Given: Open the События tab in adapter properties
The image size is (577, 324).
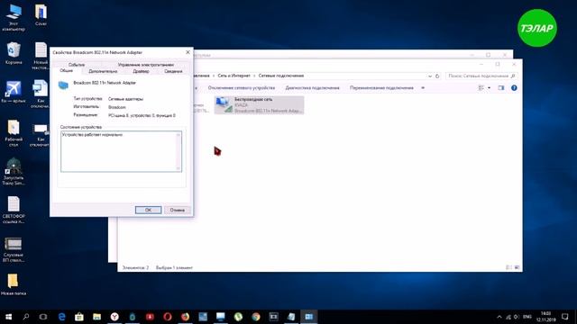Looking at the screenshot, I should [76, 65].
